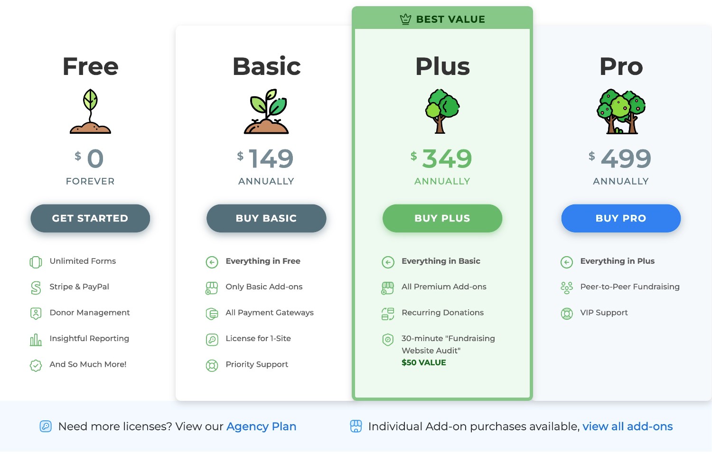Click the Donor Management icon

[36, 314]
